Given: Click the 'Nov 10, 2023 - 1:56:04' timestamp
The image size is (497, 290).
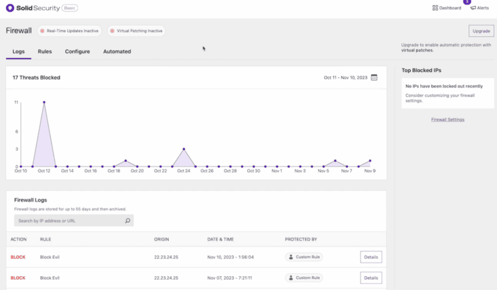Looking at the screenshot, I should (231, 257).
